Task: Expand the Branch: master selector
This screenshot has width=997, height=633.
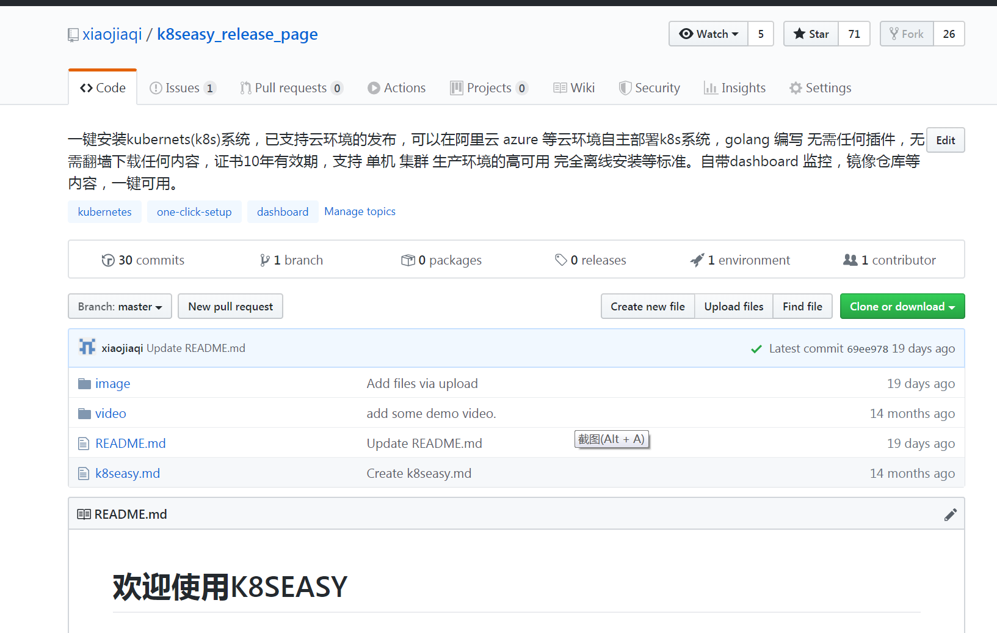Action: [x=120, y=306]
